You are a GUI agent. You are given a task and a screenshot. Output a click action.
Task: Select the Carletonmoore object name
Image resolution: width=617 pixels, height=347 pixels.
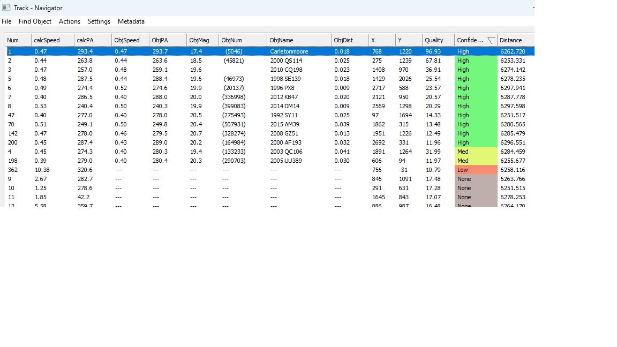pyautogui.click(x=289, y=51)
